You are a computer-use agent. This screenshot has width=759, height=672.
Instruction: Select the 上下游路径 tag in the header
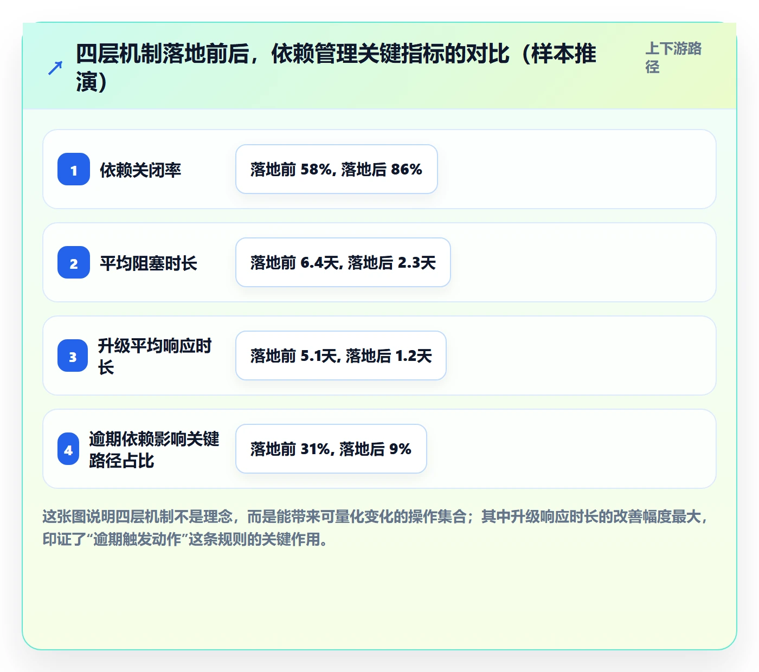tap(673, 57)
